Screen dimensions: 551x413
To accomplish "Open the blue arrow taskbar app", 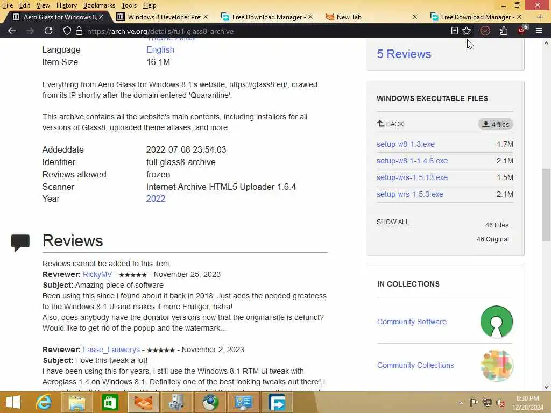I will 277,402.
